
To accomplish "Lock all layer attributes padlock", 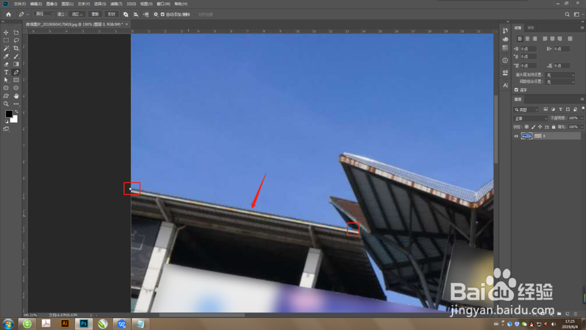I will tap(554, 127).
